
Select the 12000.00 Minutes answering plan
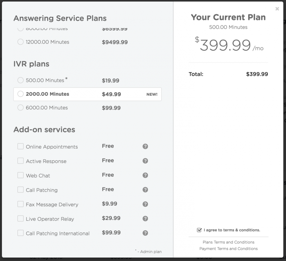(x=21, y=42)
